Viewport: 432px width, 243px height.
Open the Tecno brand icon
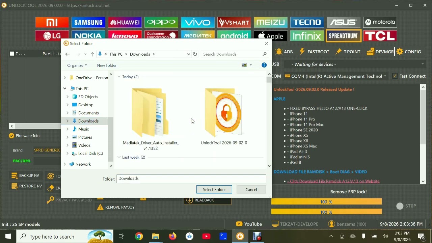[x=307, y=22]
